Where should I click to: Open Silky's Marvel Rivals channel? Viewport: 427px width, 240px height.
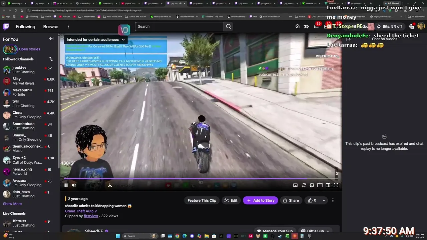coord(29,81)
